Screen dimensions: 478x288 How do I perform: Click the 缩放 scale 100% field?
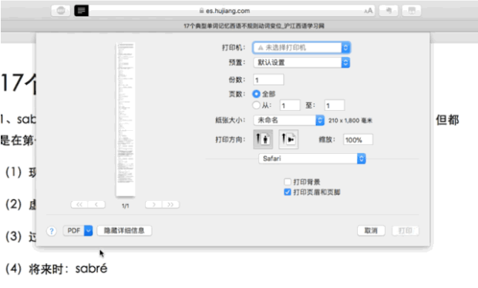[358, 139]
